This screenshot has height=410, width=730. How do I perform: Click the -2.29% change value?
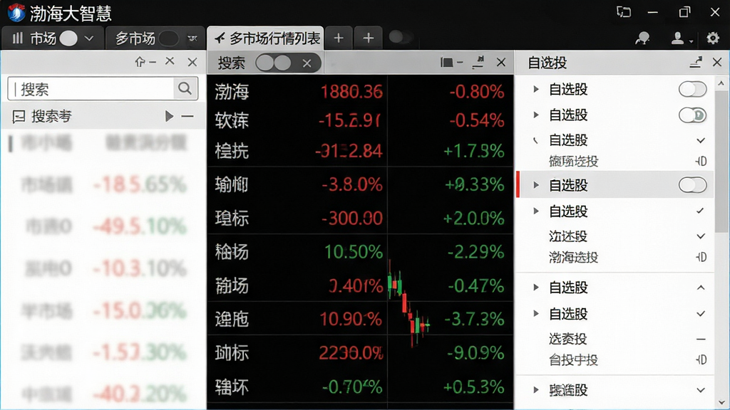pos(475,252)
